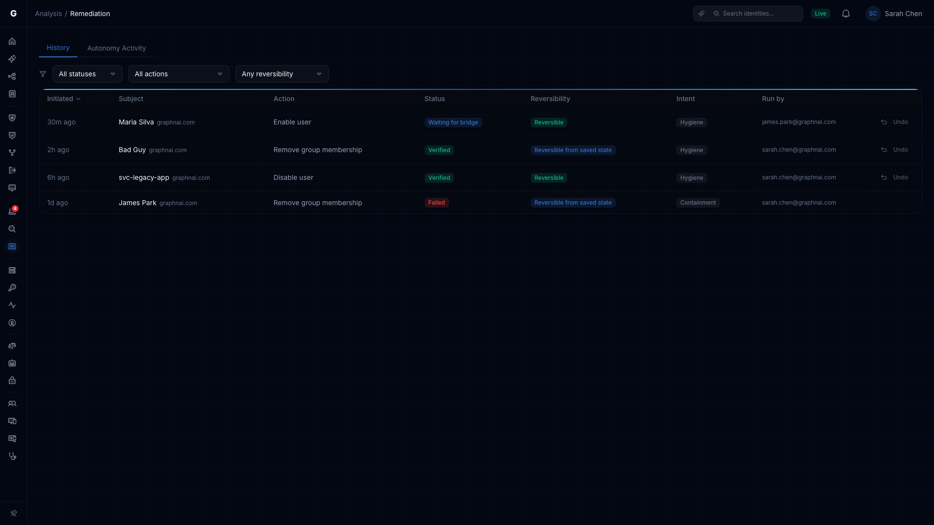Sort by the Initiated column header
This screenshot has width=934, height=525.
pyautogui.click(x=64, y=99)
